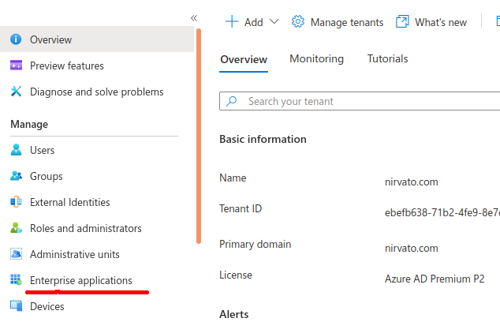Image resolution: width=500 pixels, height=322 pixels.
Task: Click the Roles and administrators icon
Action: (x=16, y=228)
